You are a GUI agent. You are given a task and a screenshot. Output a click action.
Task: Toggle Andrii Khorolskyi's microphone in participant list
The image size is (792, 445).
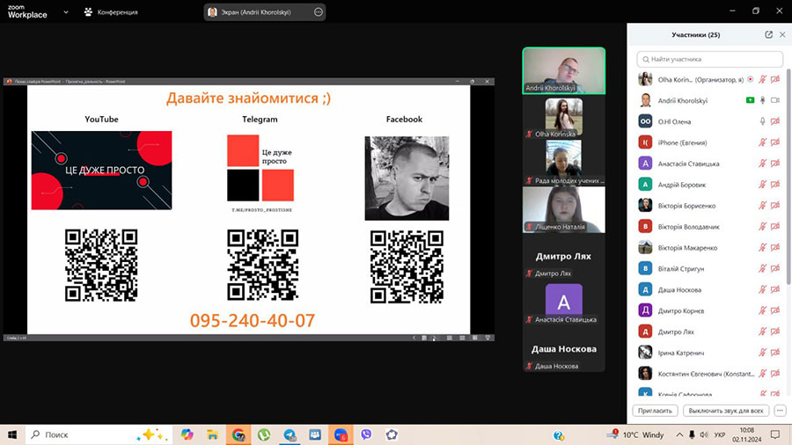[x=762, y=100]
